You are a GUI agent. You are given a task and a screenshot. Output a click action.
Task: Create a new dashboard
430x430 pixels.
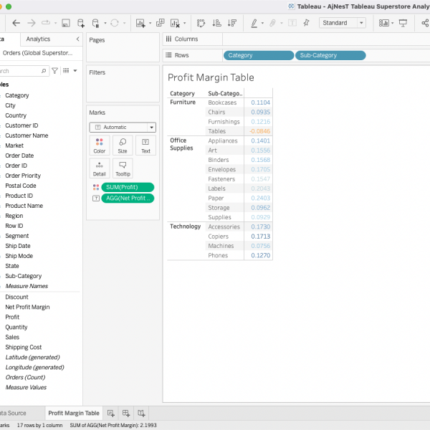pos(126,414)
